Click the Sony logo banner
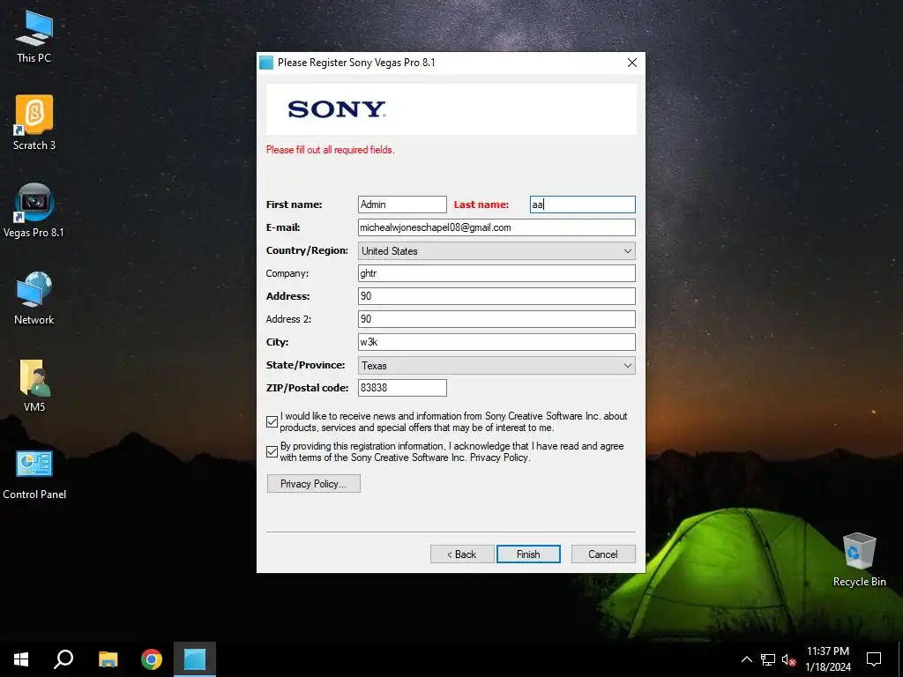Image resolution: width=903 pixels, height=677 pixels. (x=451, y=109)
